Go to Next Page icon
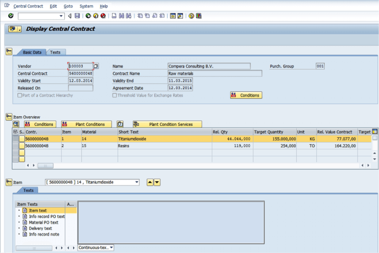Screen dimensions: 379x253 [x=155, y=16]
